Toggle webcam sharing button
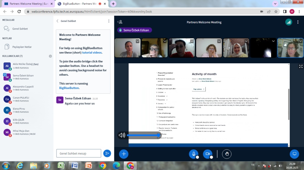This screenshot has width=304, height=170. [208, 154]
